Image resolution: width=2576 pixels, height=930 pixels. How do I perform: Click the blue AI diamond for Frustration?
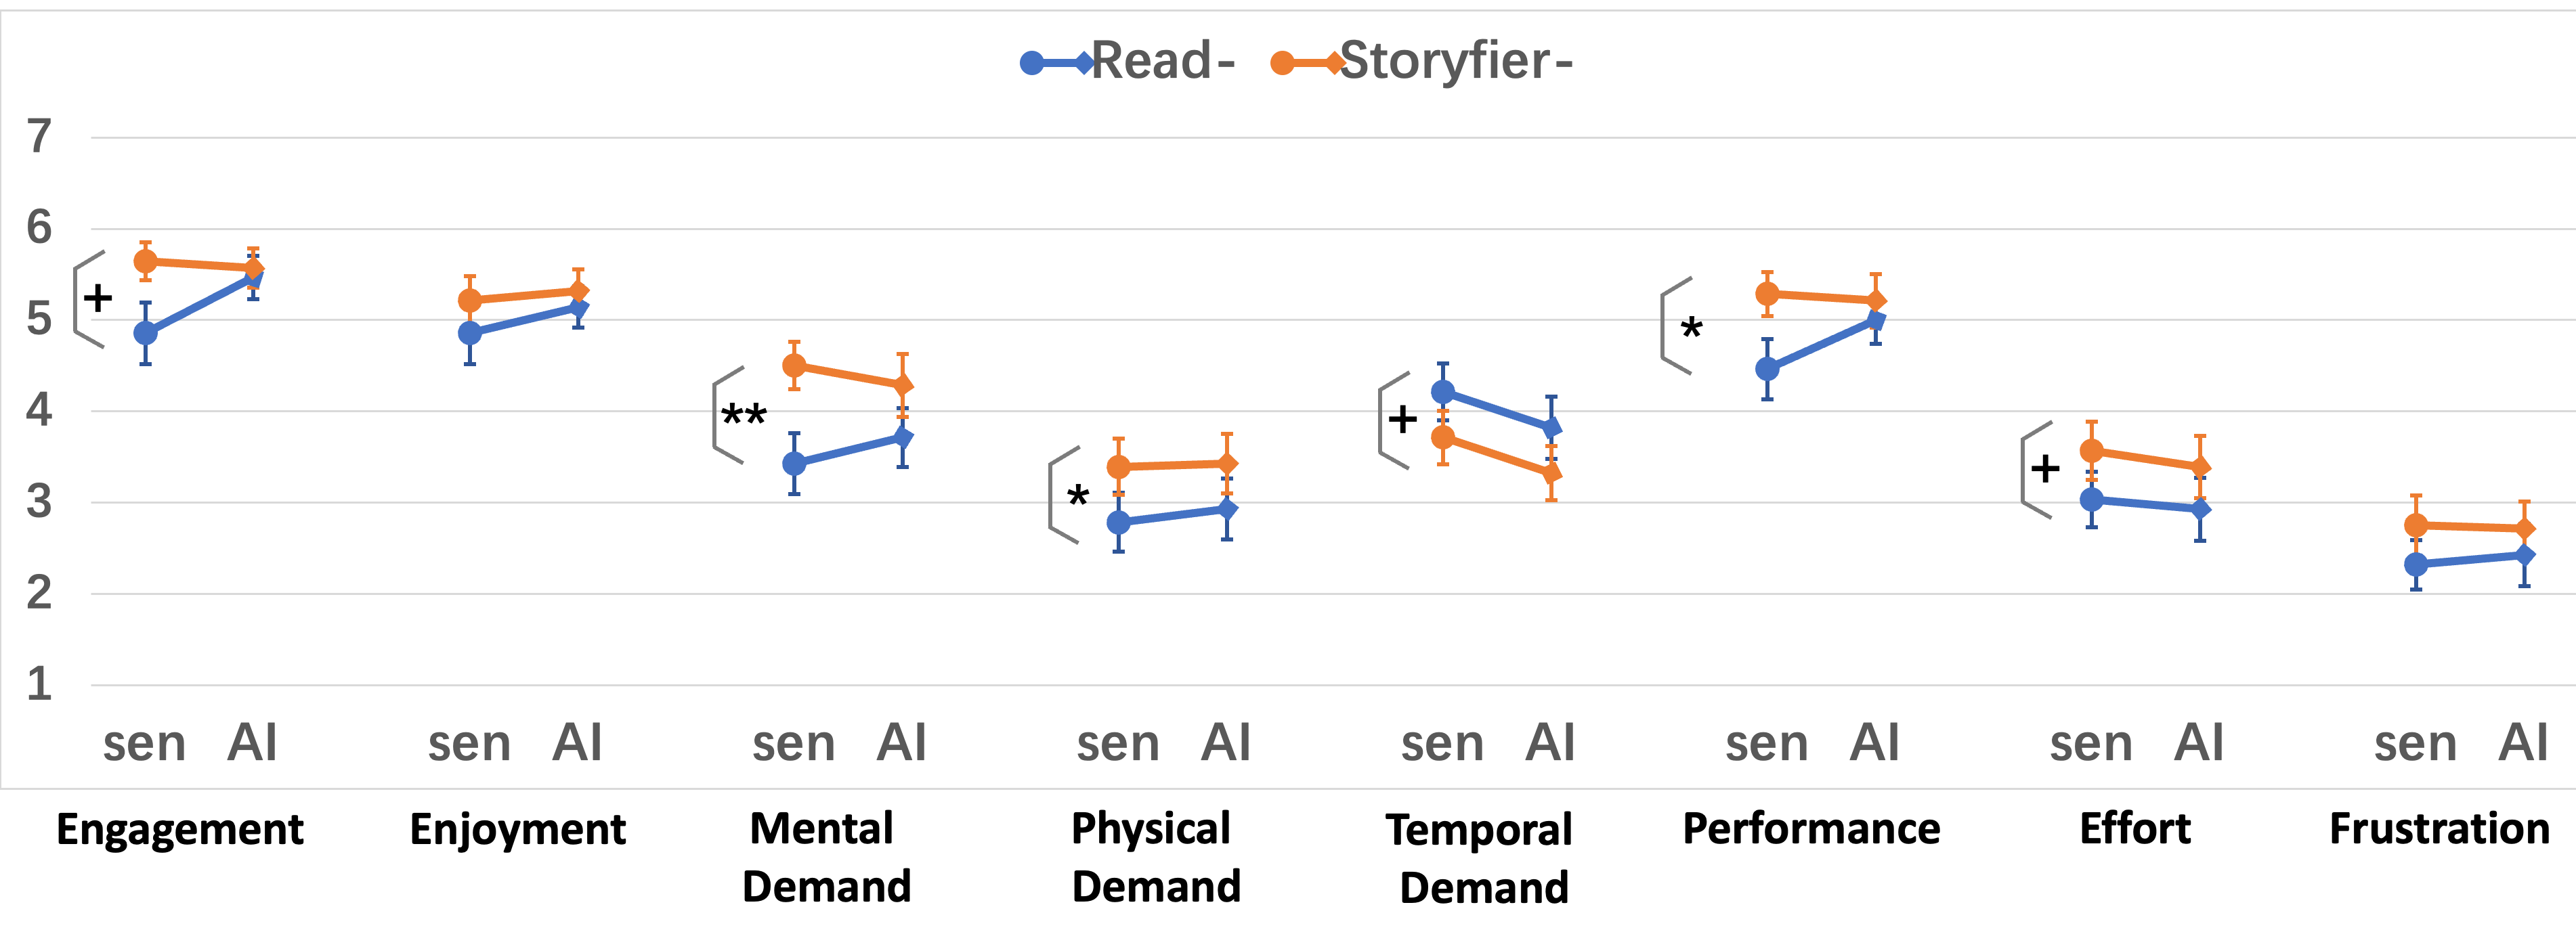point(2524,555)
